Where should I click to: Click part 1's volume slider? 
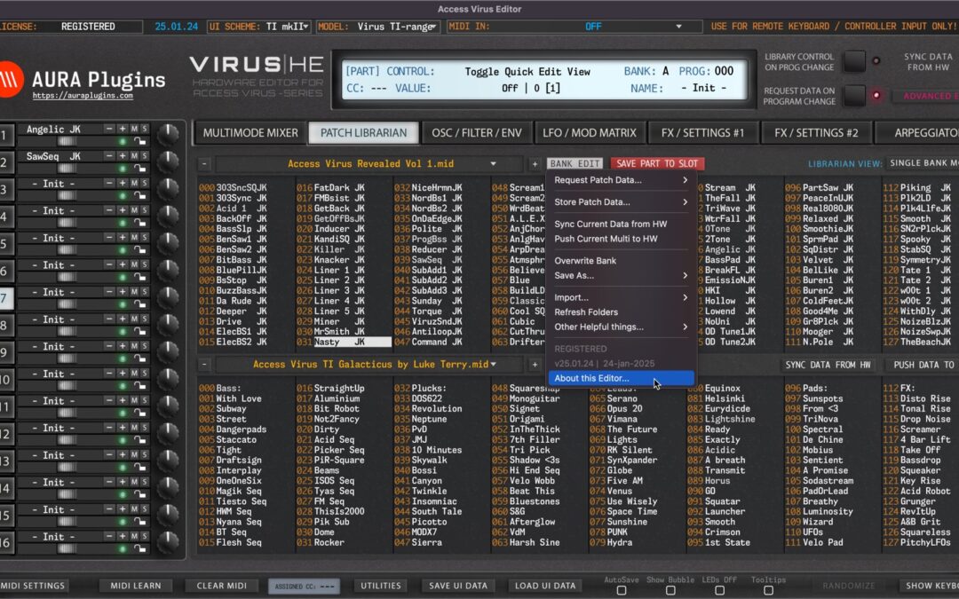pos(66,141)
